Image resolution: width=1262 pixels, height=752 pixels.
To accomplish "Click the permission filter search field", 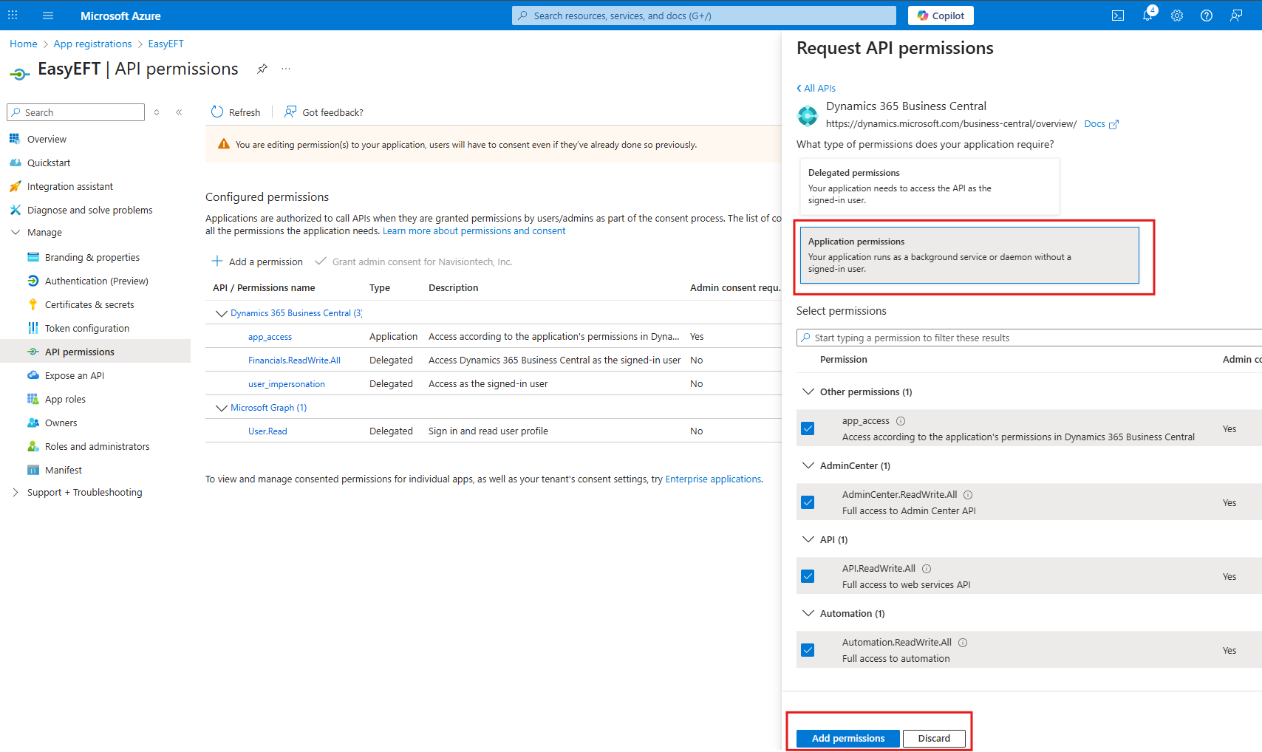I will tap(1027, 338).
